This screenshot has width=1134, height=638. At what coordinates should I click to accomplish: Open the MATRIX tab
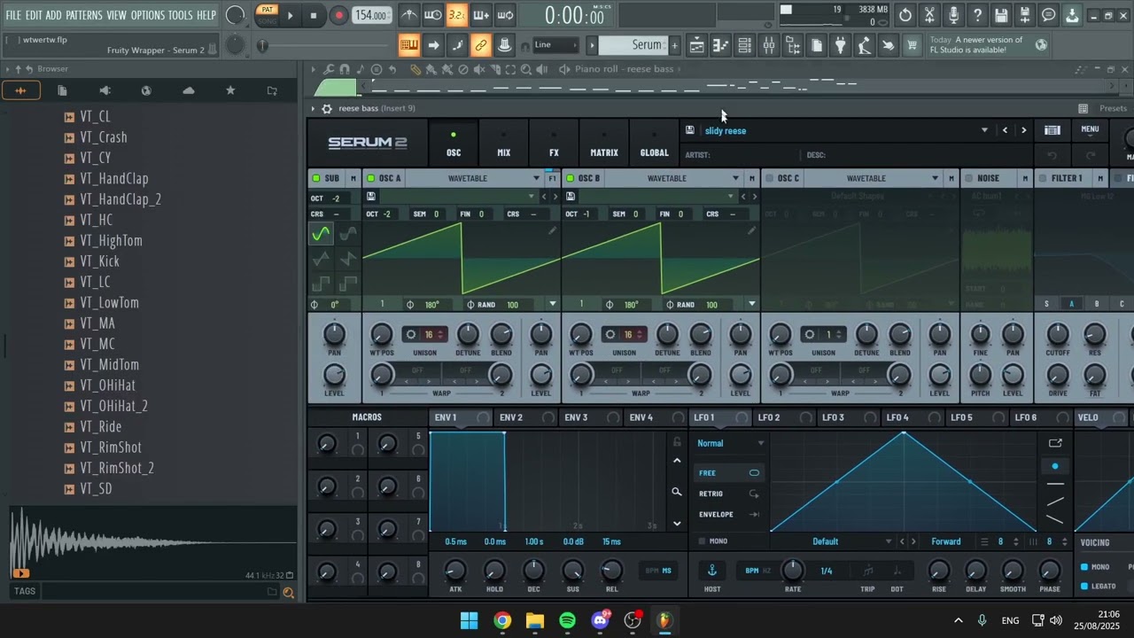tap(604, 143)
